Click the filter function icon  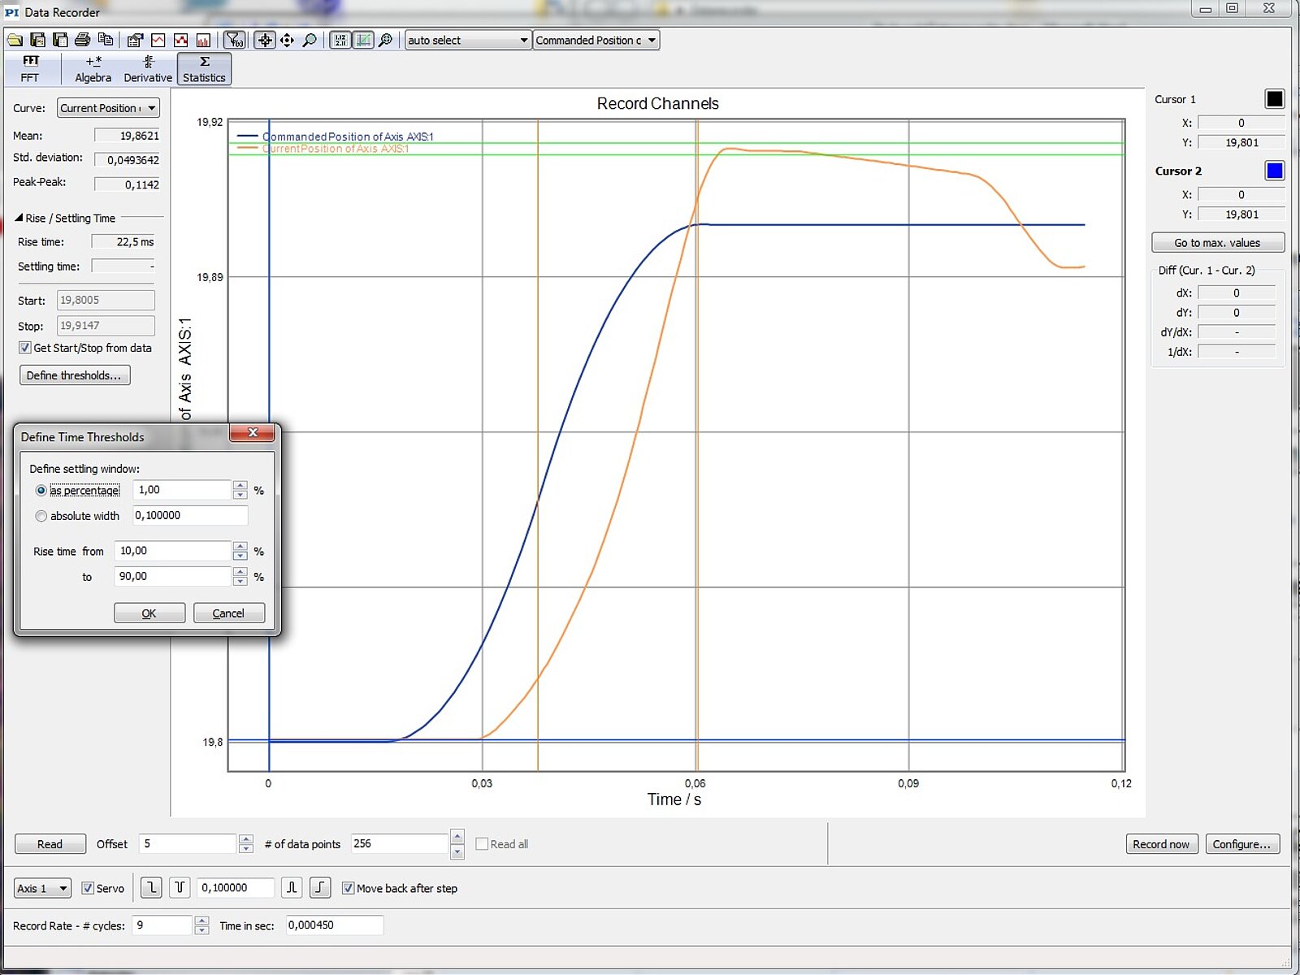pyautogui.click(x=234, y=40)
